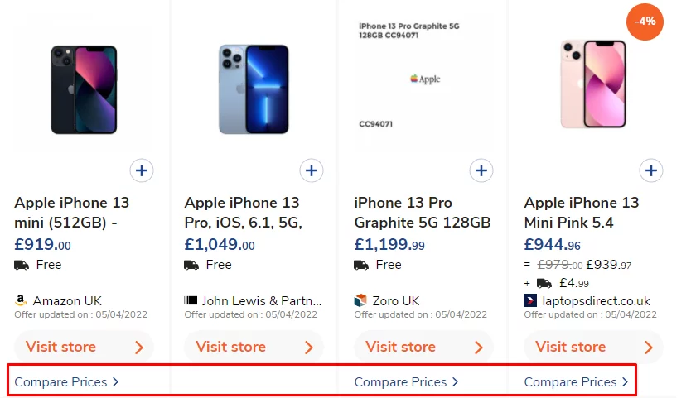Open the iPhone 13 Pro Graphite 5G 128GB title
Viewport: 691px width, 398px height.
click(x=423, y=213)
